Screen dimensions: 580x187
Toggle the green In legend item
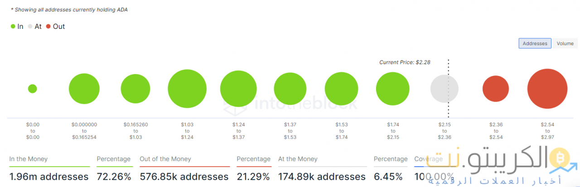click(x=17, y=27)
